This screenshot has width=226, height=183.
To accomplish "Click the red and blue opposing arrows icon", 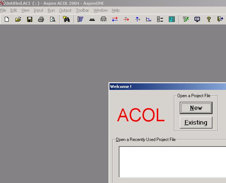I will [115, 19].
